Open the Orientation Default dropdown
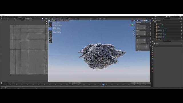Viewport: 183px width, 103px height. pyautogui.click(x=65, y=19)
